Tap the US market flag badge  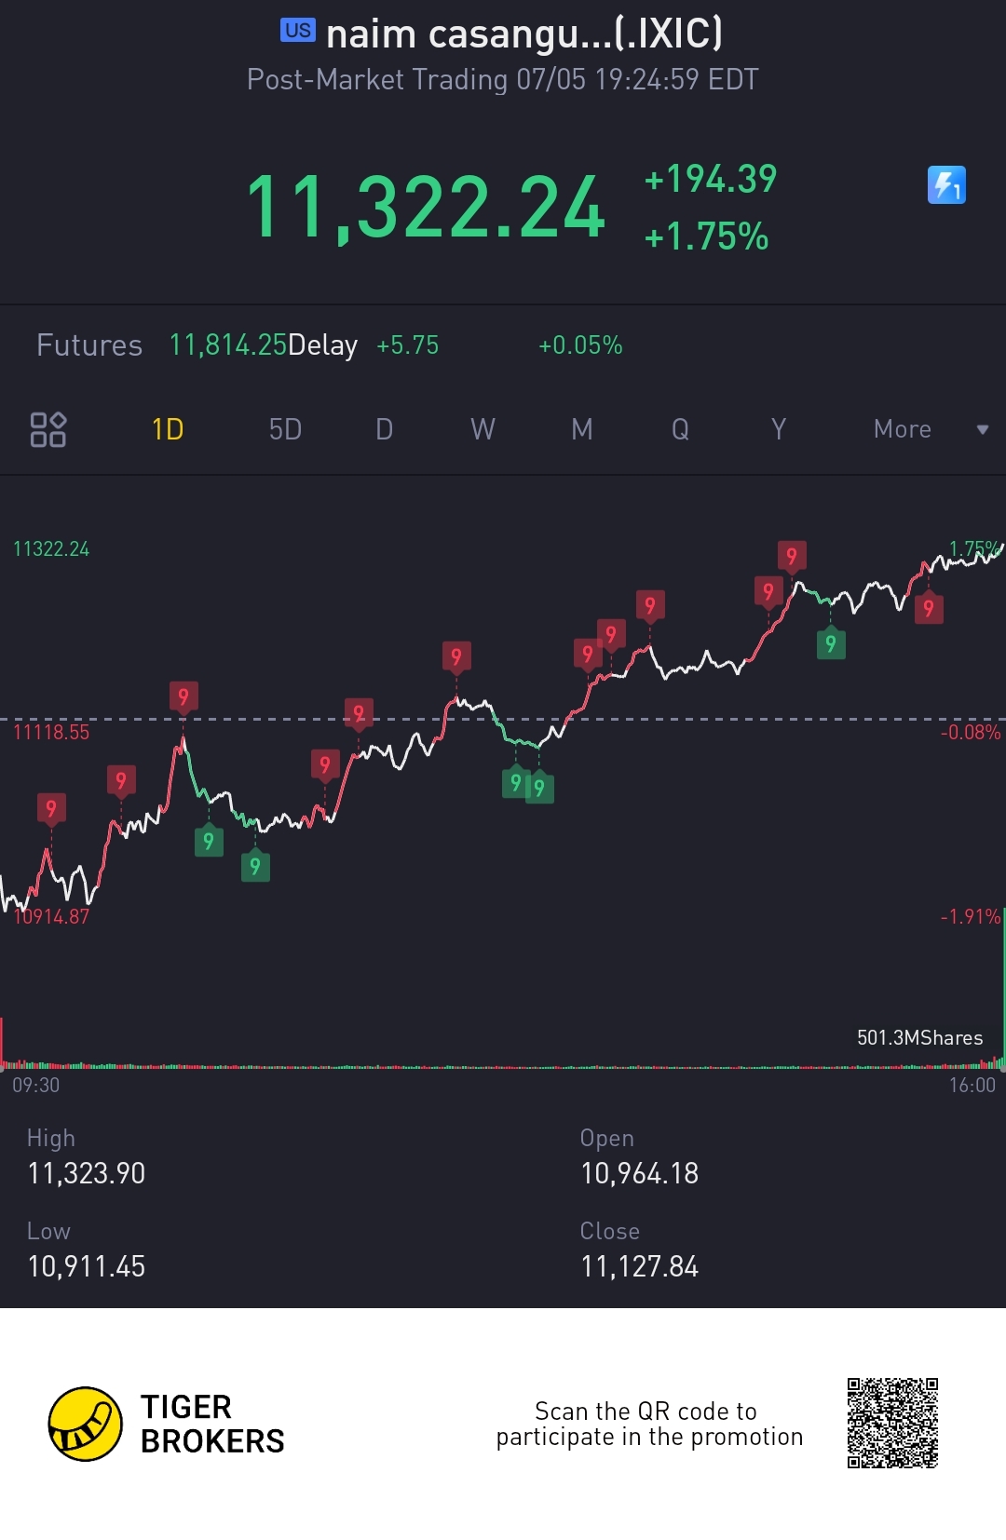pos(298,31)
